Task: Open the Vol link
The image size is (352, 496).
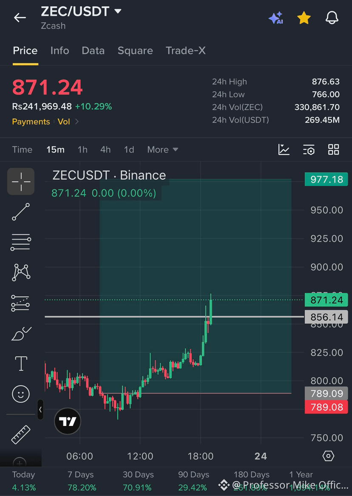Action: point(64,122)
